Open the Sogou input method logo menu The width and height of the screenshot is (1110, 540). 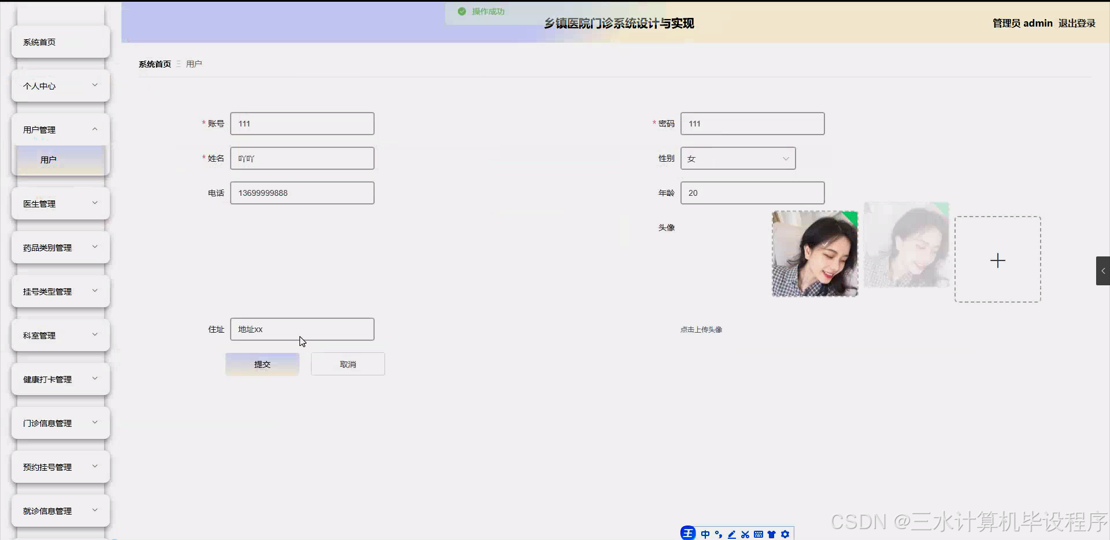tap(688, 533)
